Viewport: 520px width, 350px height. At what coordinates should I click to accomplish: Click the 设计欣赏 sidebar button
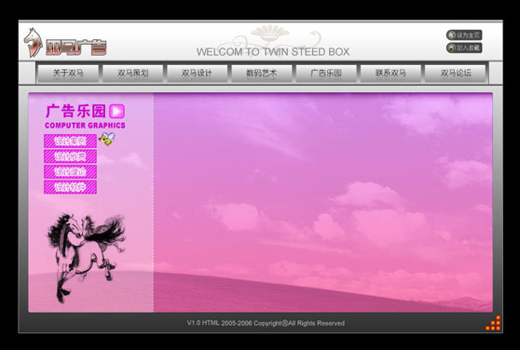pos(70,156)
